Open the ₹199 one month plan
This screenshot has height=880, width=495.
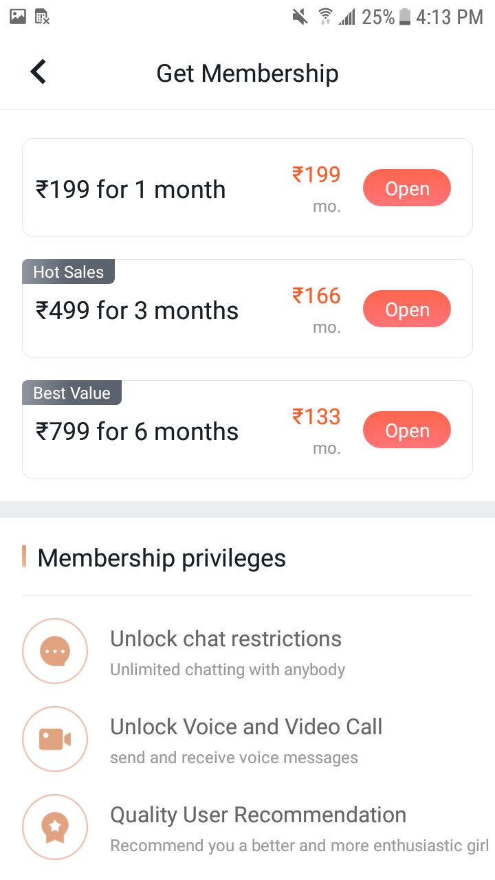coord(407,188)
